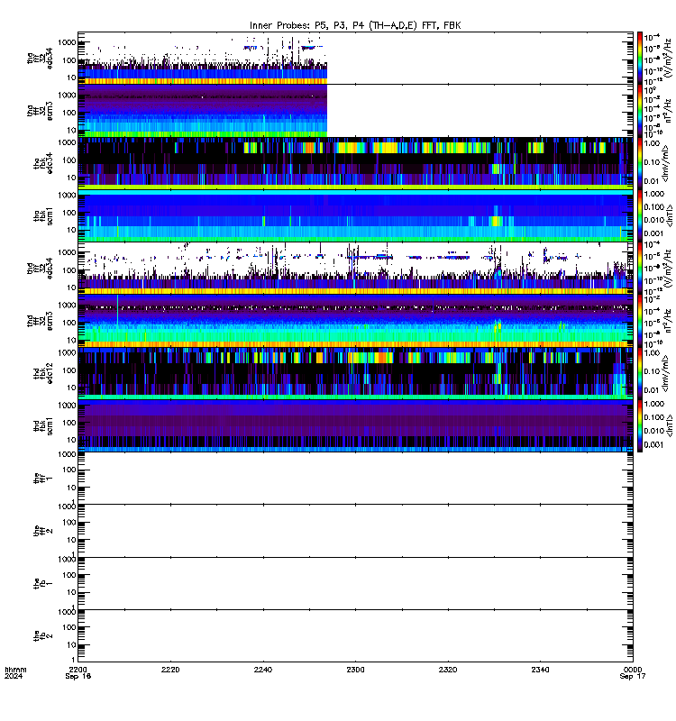Image resolution: width=676 pixels, height=721 pixels.
Task: Click the <|mV/m|> colorbar beside thd fbk edc12 panel
Action: (x=640, y=373)
